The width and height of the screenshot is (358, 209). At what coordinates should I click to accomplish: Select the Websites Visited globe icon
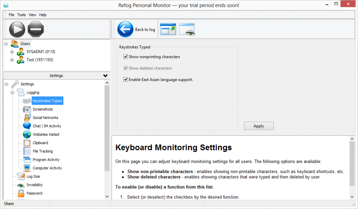[x=27, y=134]
